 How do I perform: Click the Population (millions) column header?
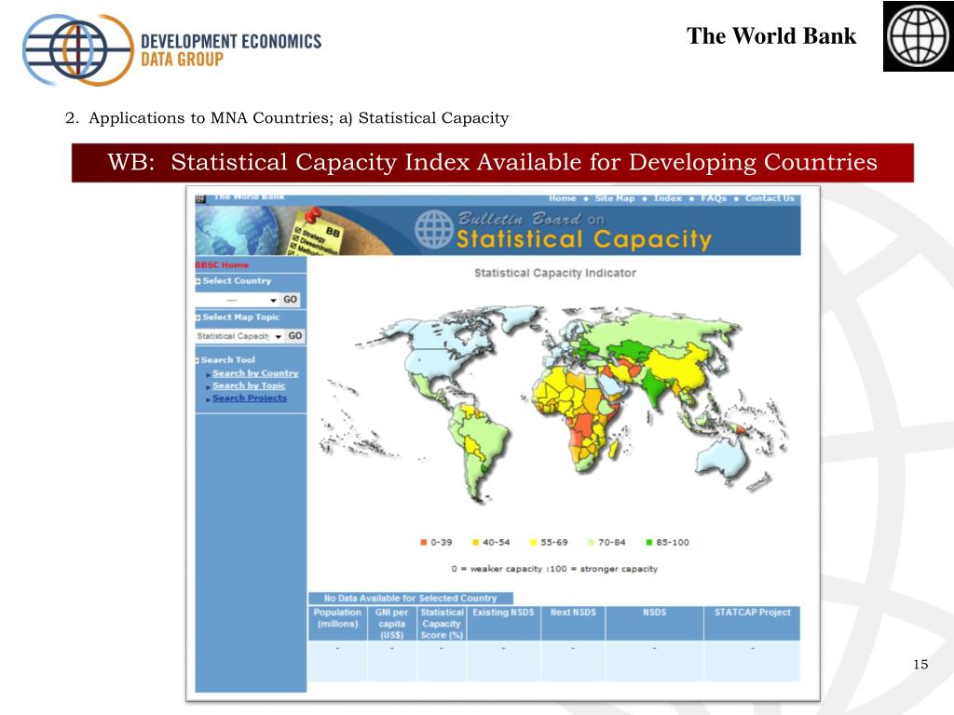337,623
